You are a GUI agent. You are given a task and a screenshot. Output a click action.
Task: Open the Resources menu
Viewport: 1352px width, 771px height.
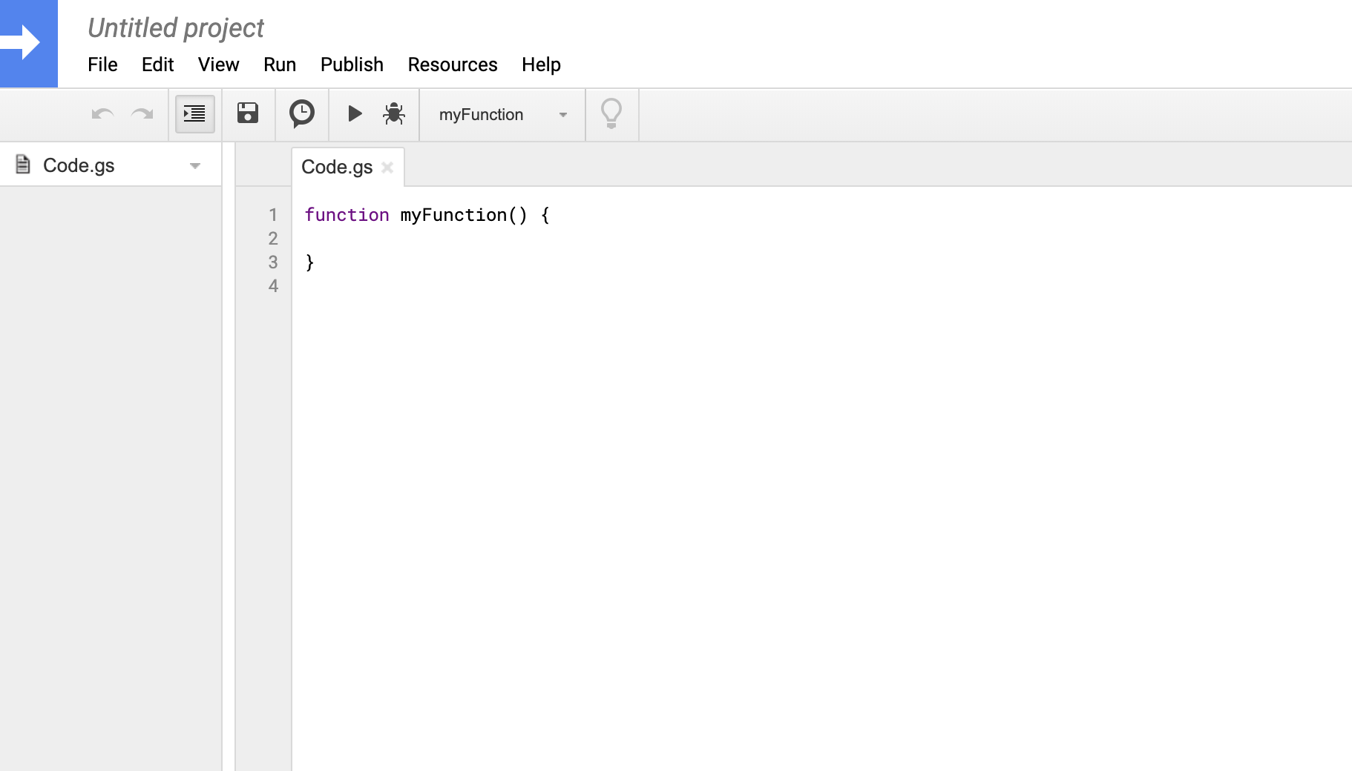[452, 64]
